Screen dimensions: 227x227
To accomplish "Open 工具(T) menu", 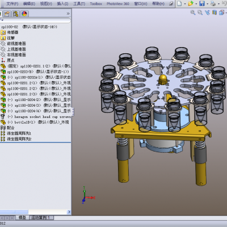I will (79, 3).
